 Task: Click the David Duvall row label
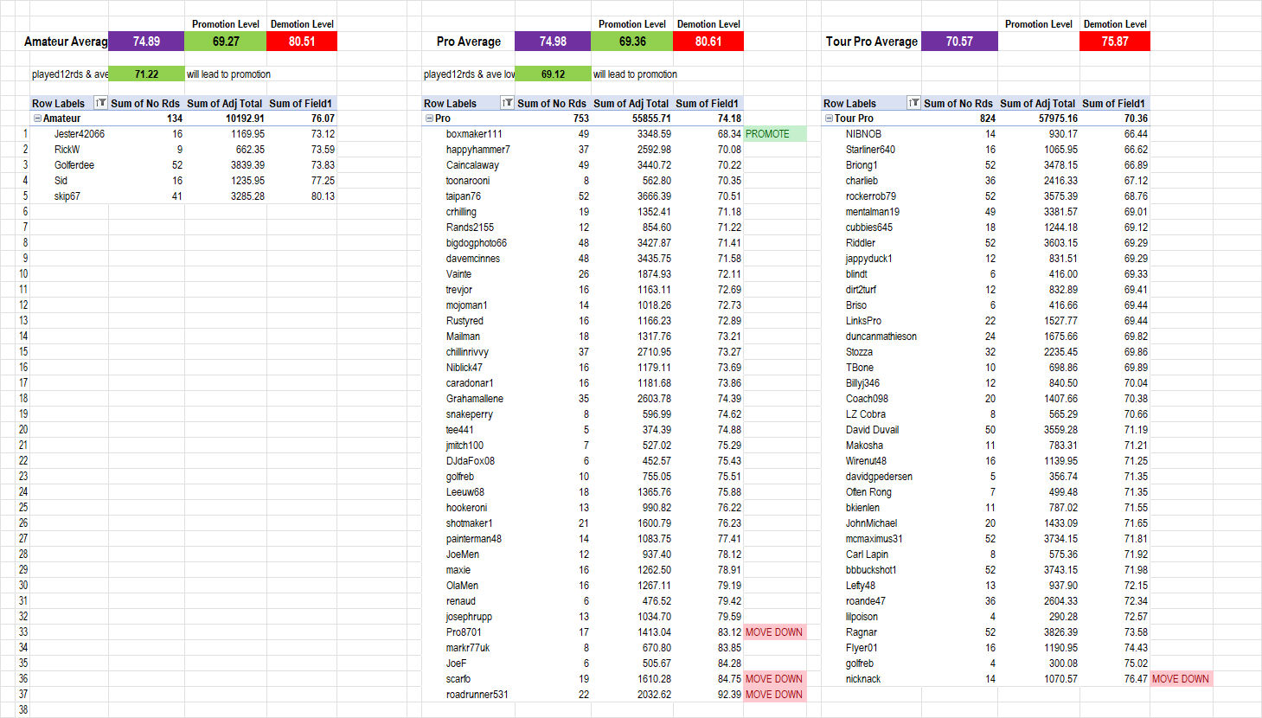(872, 430)
